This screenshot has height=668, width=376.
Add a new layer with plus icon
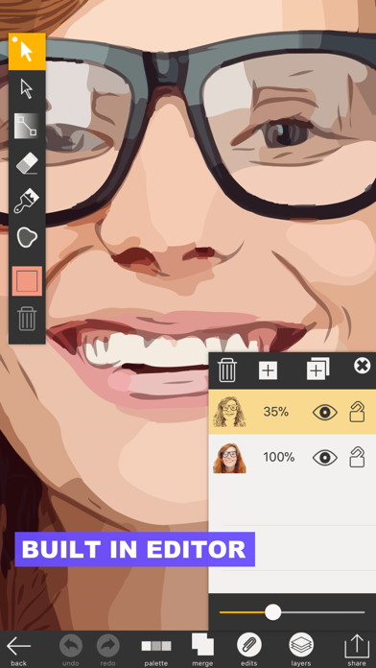point(268,370)
